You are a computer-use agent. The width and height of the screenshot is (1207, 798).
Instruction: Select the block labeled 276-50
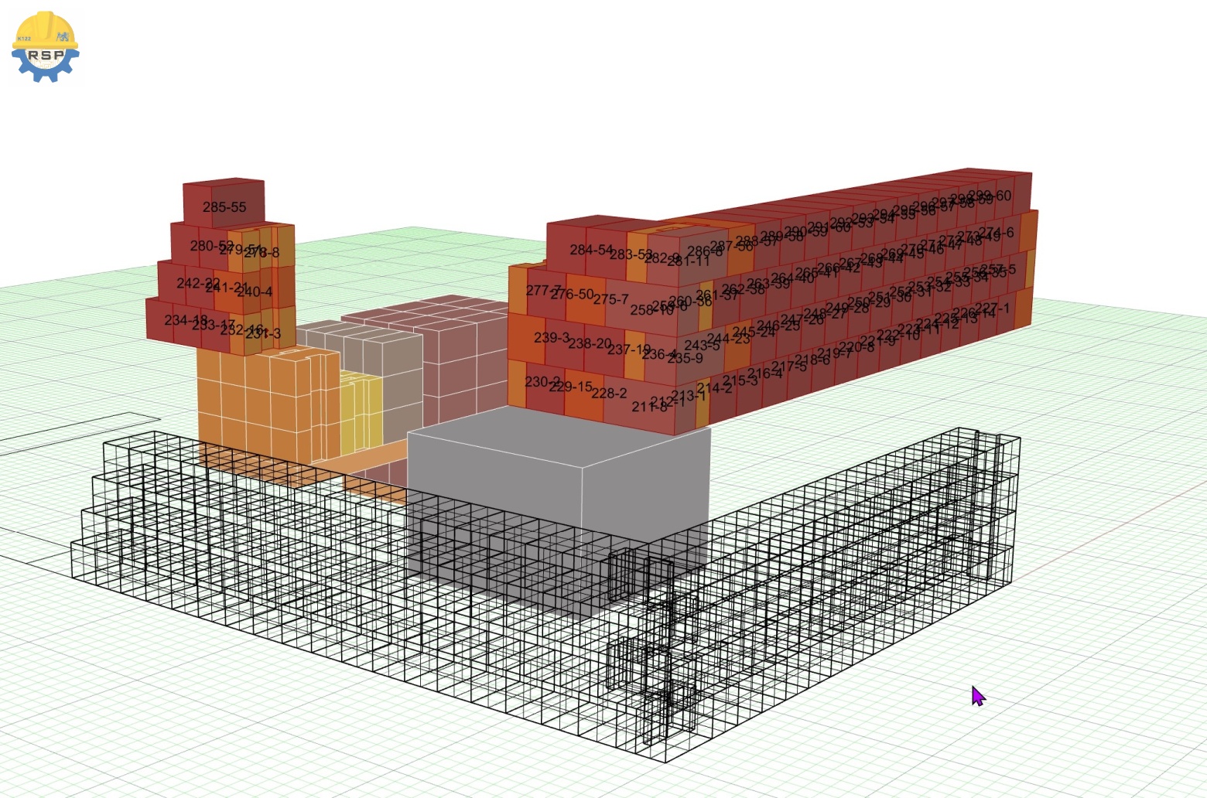572,295
